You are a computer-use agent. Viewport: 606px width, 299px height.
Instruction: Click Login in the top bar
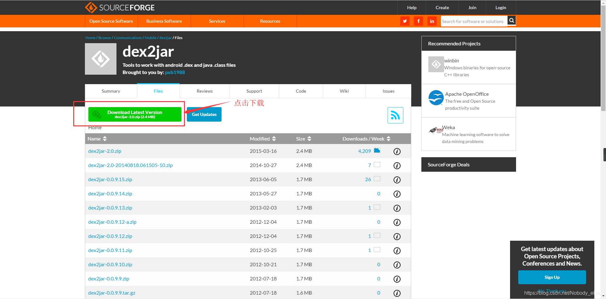[501, 8]
